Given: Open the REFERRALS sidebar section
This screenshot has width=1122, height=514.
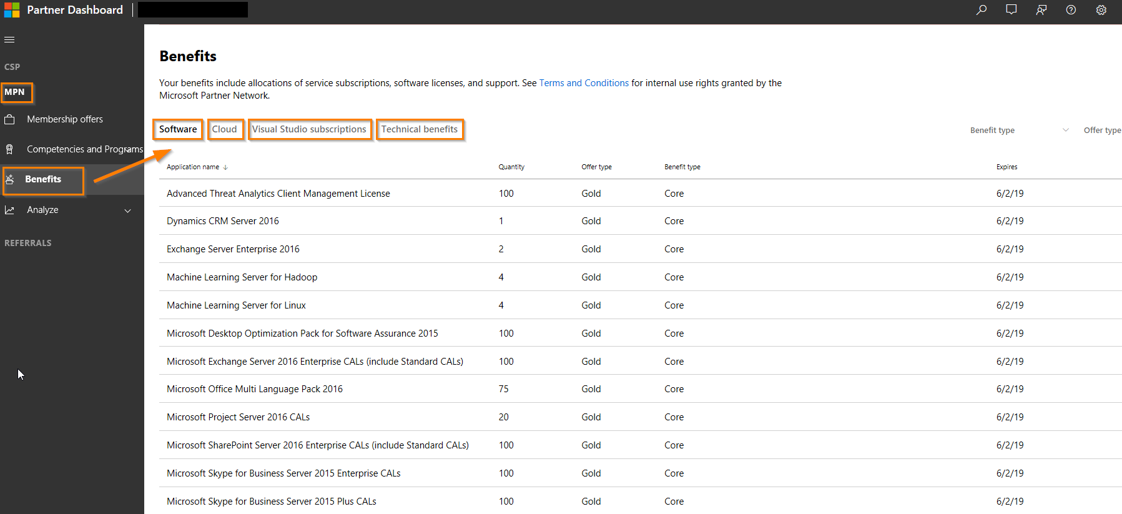Looking at the screenshot, I should (28, 243).
